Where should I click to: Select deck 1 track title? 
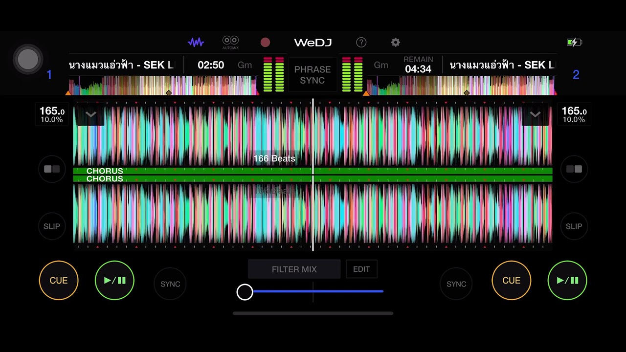(122, 65)
